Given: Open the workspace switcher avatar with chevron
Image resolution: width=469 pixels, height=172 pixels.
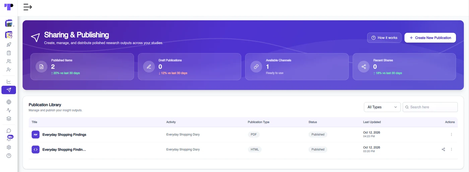Looking at the screenshot, I should 9,23.
